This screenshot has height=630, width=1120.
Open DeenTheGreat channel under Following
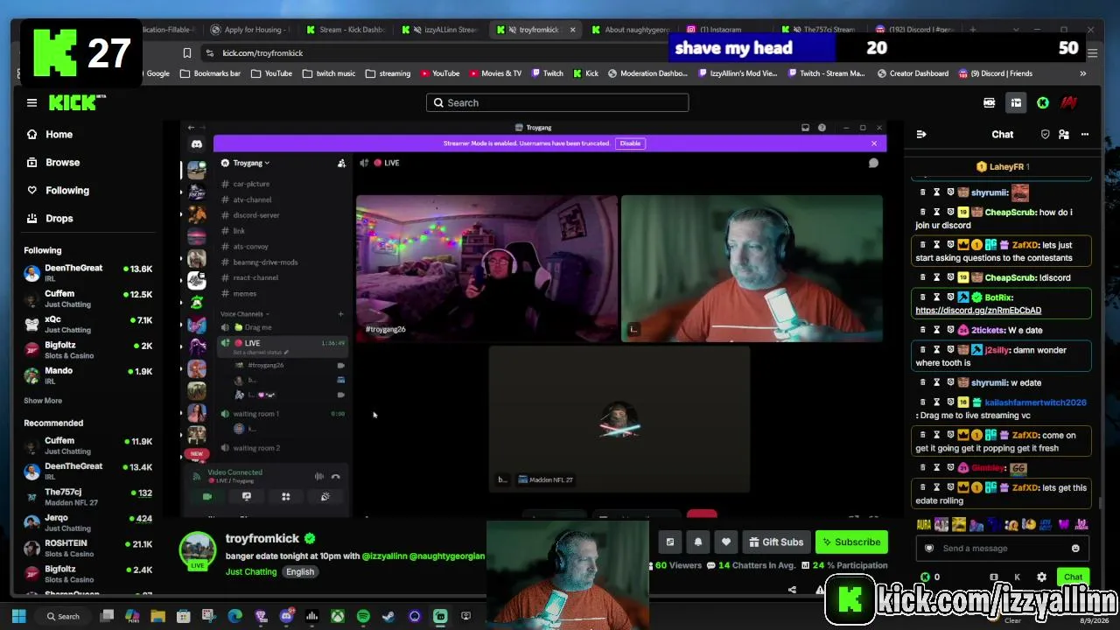pos(87,273)
